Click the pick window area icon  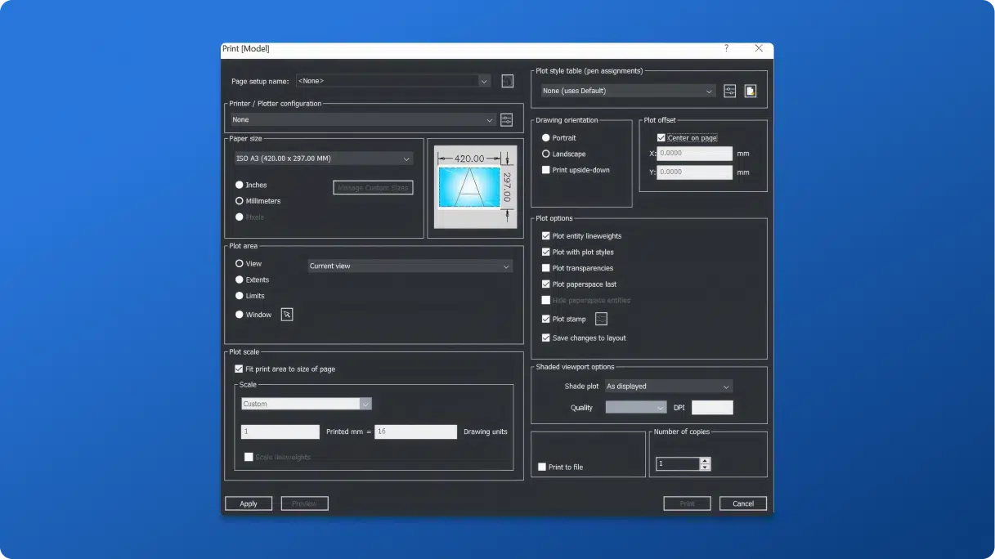click(x=287, y=315)
